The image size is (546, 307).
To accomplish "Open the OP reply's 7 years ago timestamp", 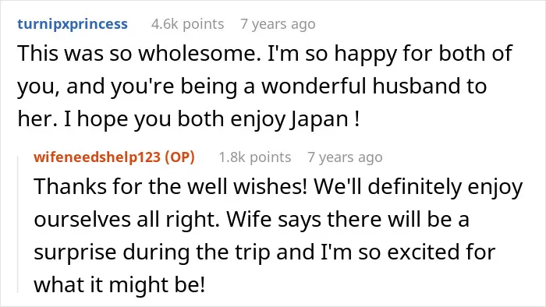I will coord(345,157).
